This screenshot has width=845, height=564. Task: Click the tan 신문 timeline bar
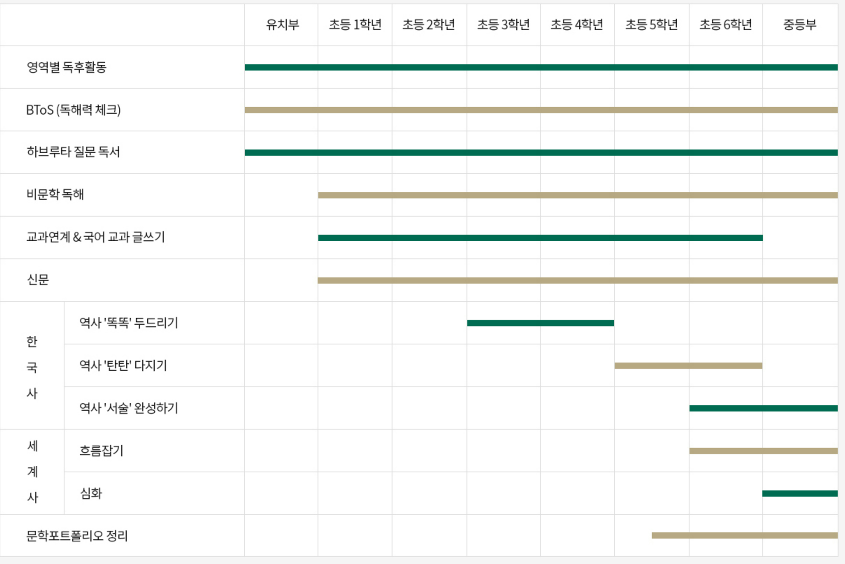tap(578, 280)
